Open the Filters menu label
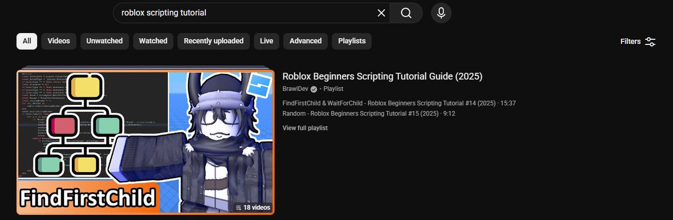This screenshot has height=220, width=673. point(630,42)
